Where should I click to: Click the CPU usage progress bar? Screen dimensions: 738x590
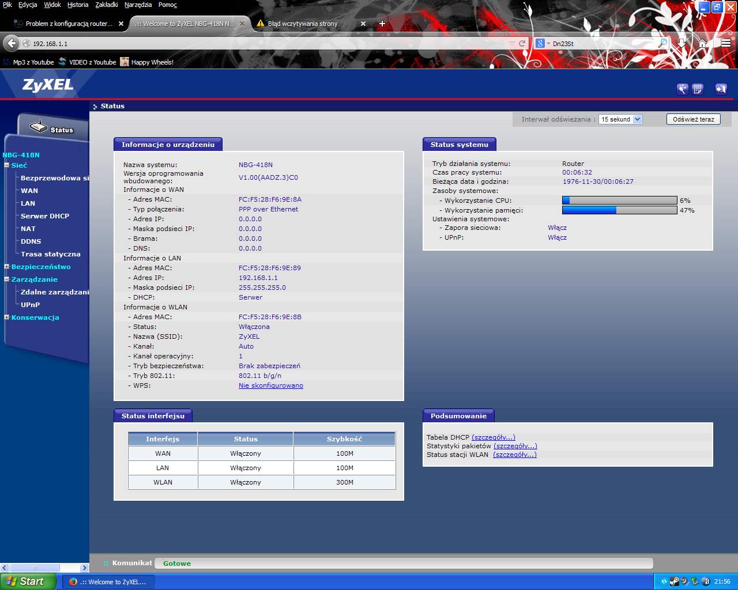[x=620, y=201]
